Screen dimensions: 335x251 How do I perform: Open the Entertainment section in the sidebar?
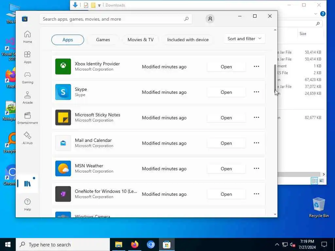(27, 118)
